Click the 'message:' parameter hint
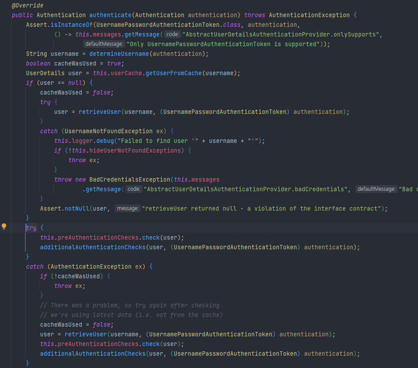This screenshot has width=418, height=368. 128,209
